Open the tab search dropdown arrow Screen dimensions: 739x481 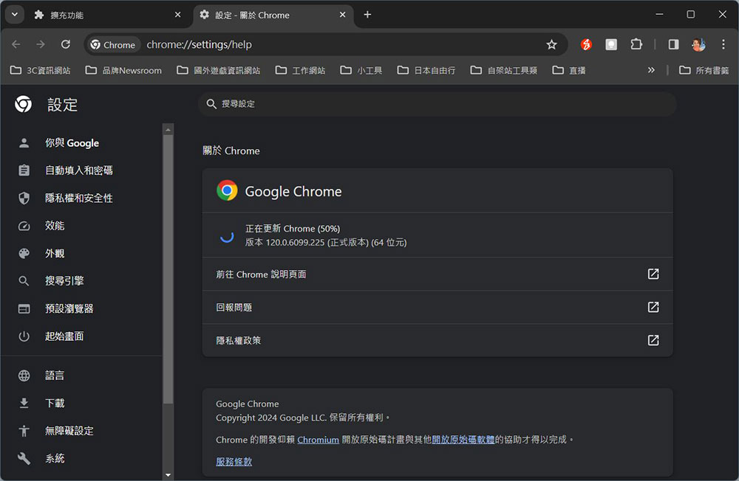coord(15,15)
